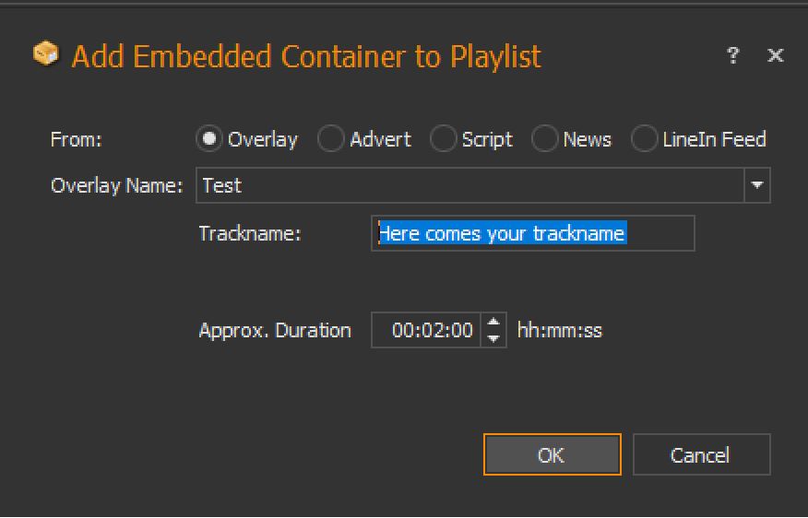The height and width of the screenshot is (518, 808).
Task: Confirm with the OK button
Action: click(552, 455)
